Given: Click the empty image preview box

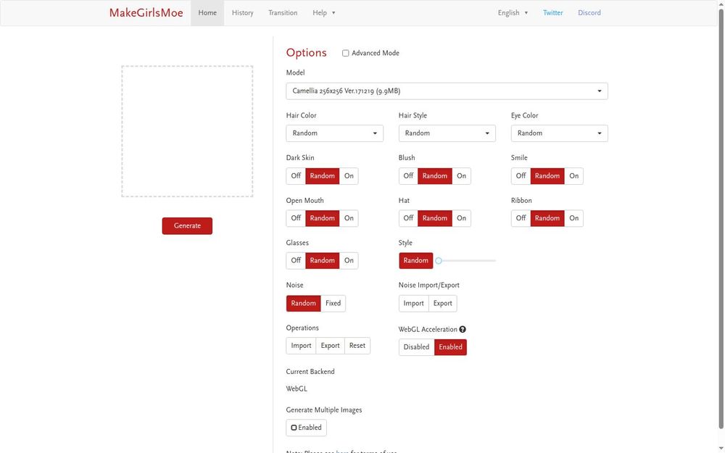Looking at the screenshot, I should [x=187, y=131].
